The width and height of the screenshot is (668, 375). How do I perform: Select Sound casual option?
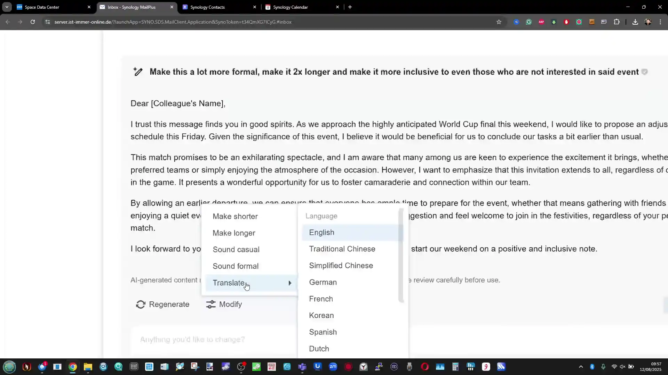(249, 250)
